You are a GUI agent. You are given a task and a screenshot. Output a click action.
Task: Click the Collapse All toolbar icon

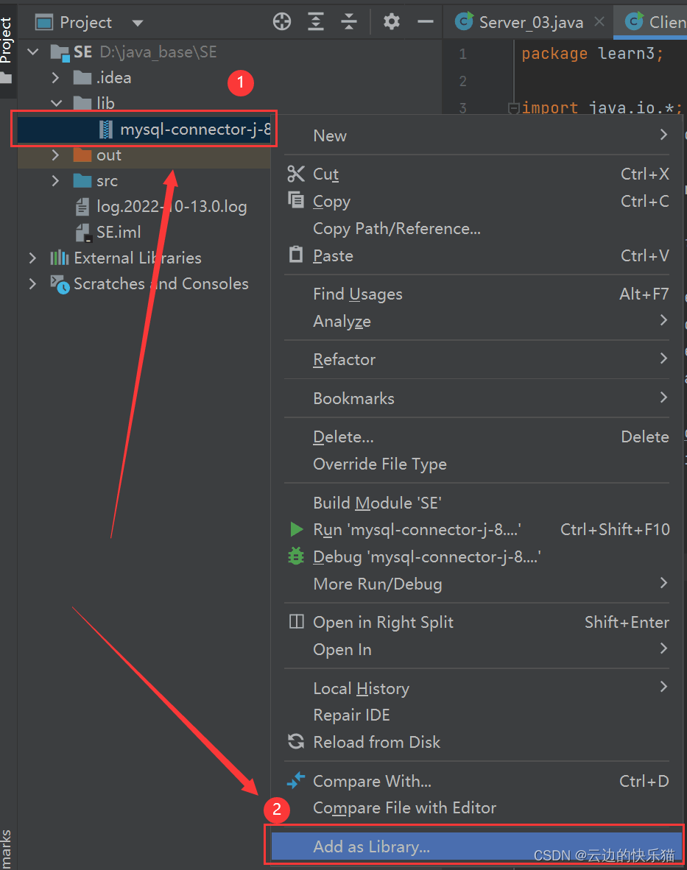coord(349,22)
